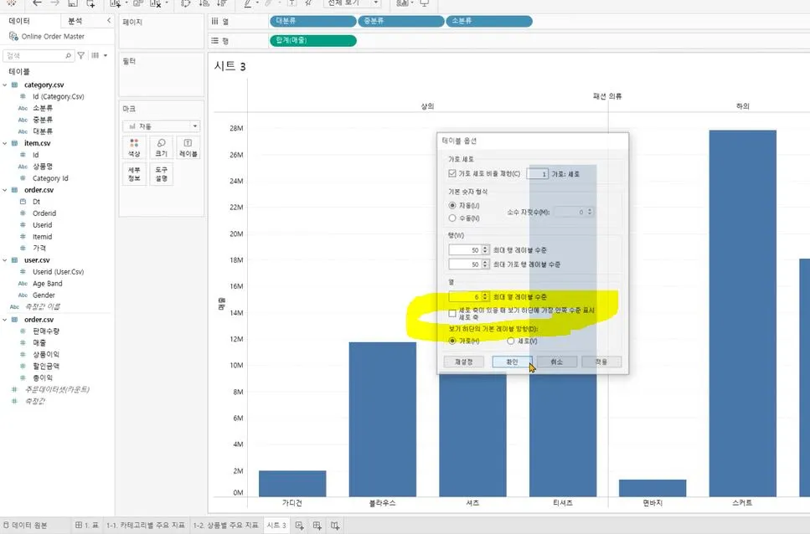Open the data pane view options dropdown arrow

(106, 55)
